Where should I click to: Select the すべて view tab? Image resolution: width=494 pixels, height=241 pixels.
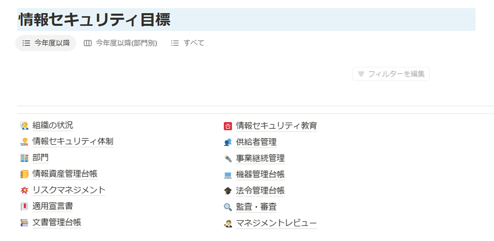click(x=188, y=43)
